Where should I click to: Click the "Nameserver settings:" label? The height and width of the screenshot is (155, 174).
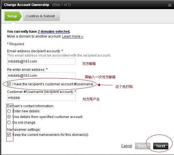(x=24, y=129)
